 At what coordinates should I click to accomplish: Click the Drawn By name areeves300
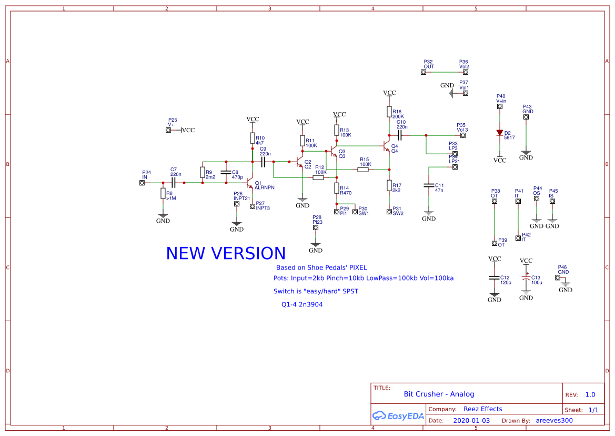pos(554,420)
